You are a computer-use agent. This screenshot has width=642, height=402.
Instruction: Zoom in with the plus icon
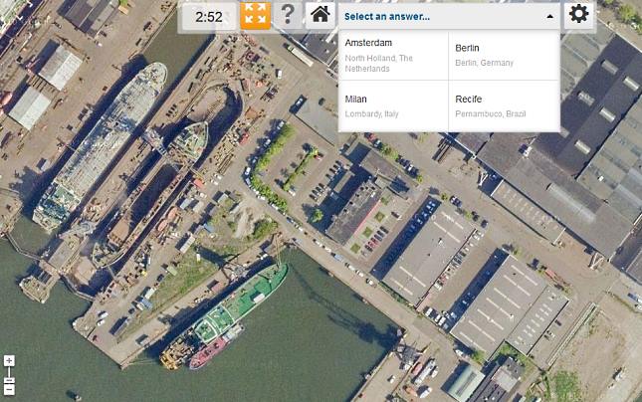[x=9, y=360]
